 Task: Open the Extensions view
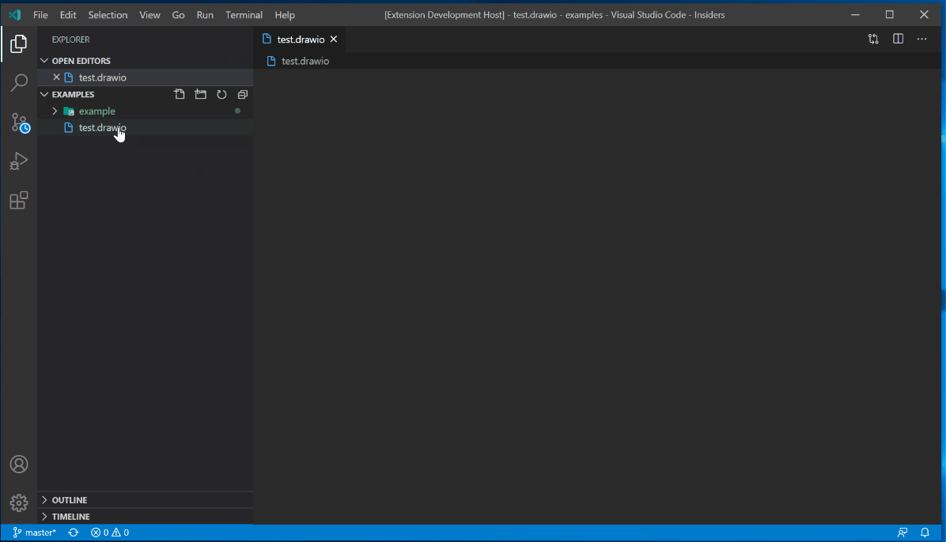pyautogui.click(x=19, y=201)
